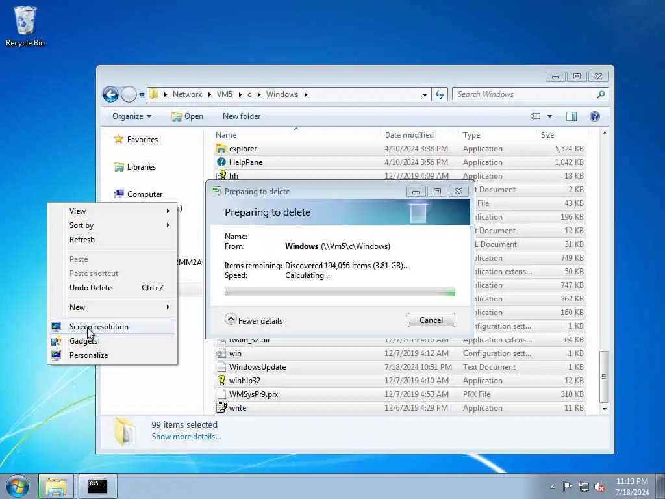Screen dimensions: 665x499
Task: Choose Personalize in context menu
Action: coord(112,355)
